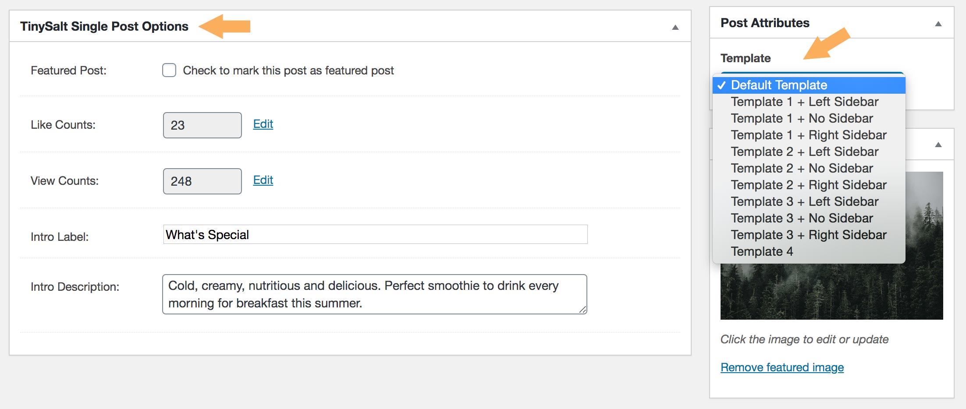Select Template 1 + Right Sidebar
The height and width of the screenshot is (409, 966).
tap(808, 135)
